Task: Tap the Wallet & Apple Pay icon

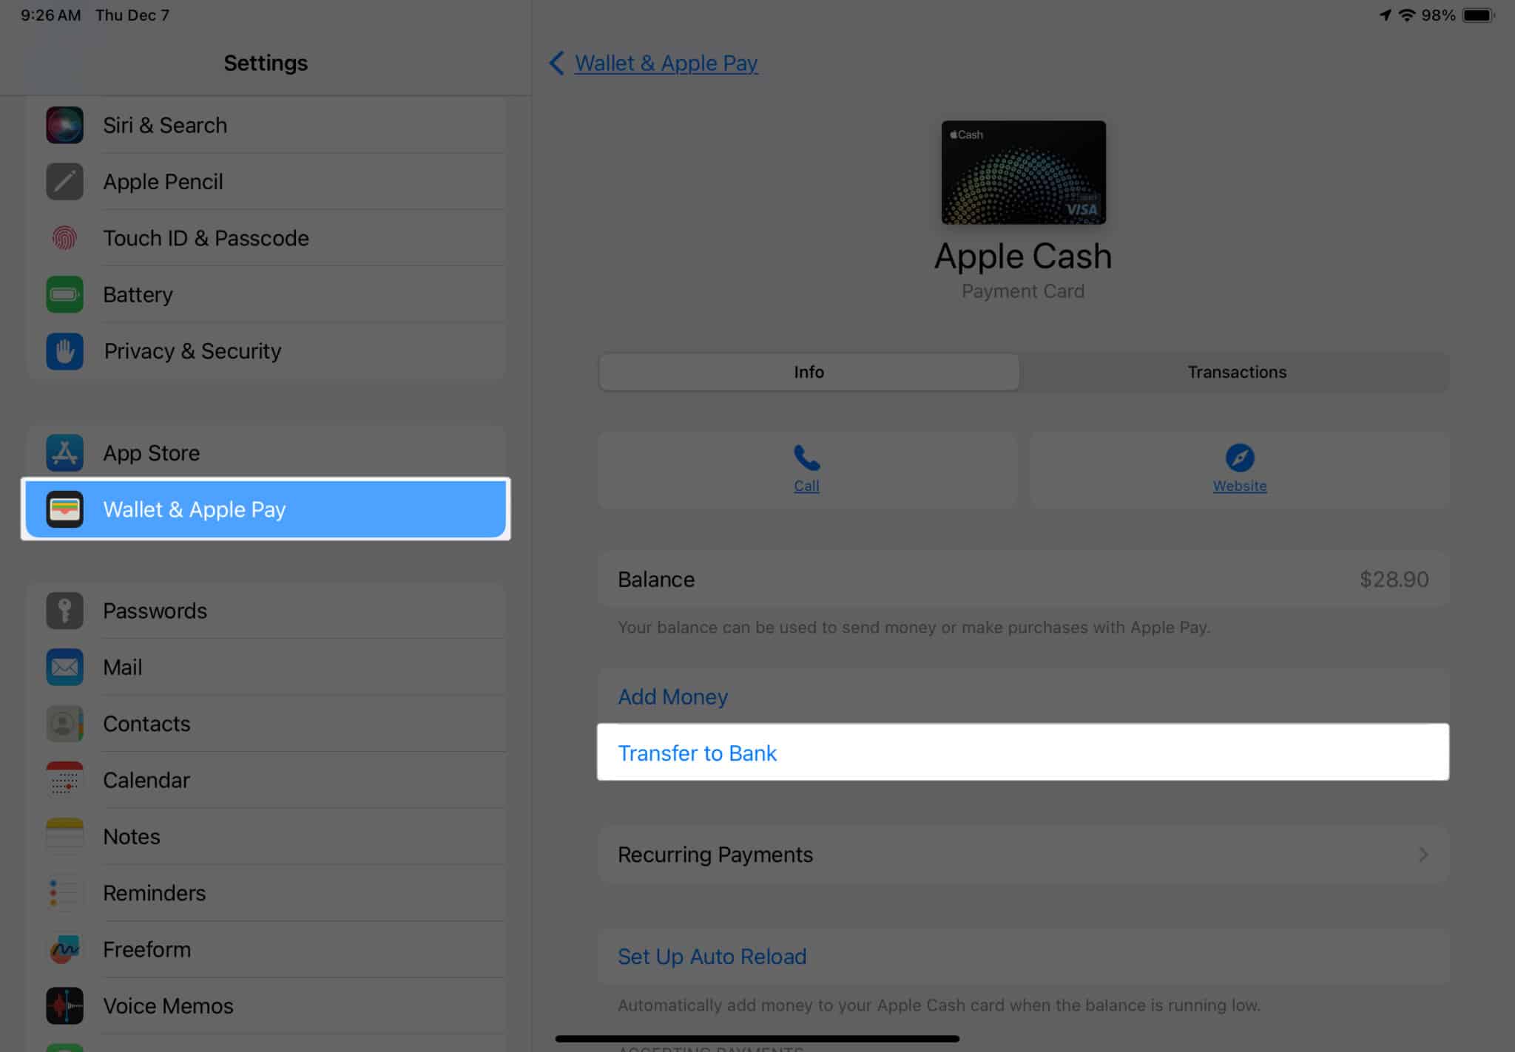Action: pos(64,509)
